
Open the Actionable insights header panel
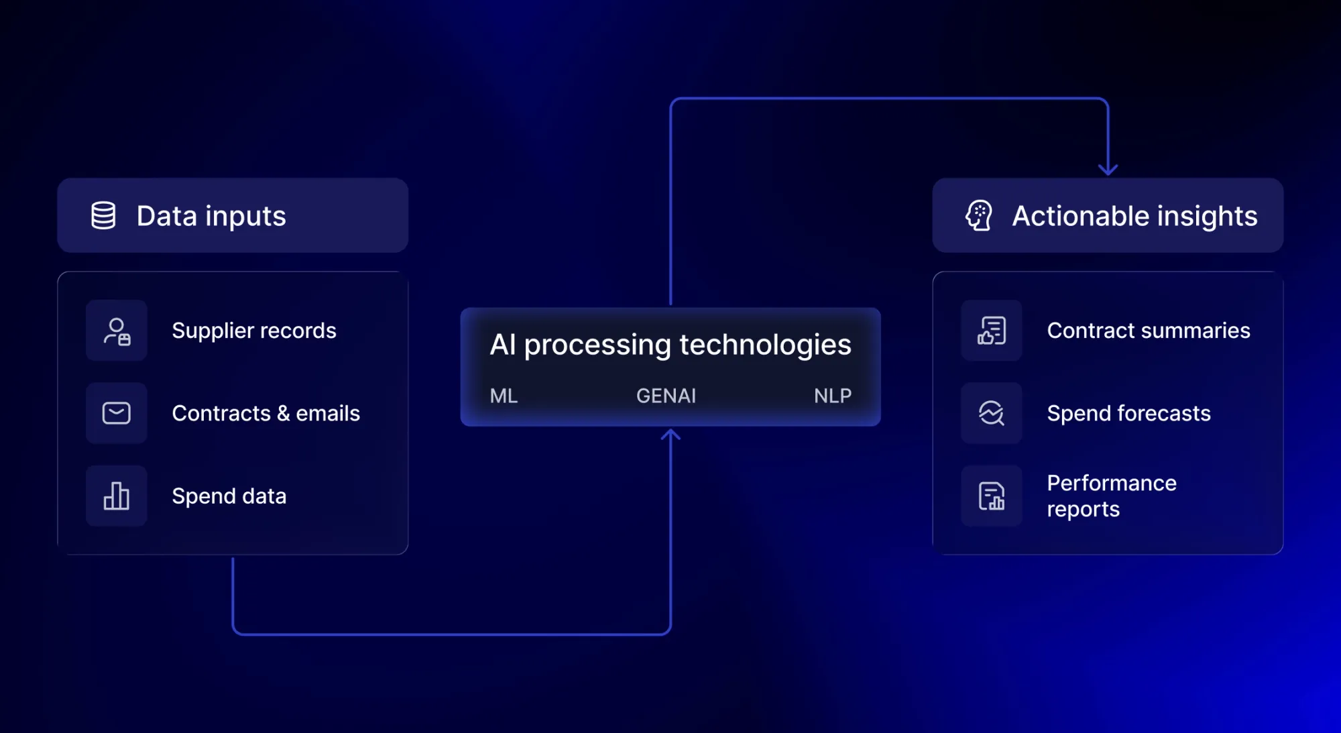click(x=1106, y=215)
